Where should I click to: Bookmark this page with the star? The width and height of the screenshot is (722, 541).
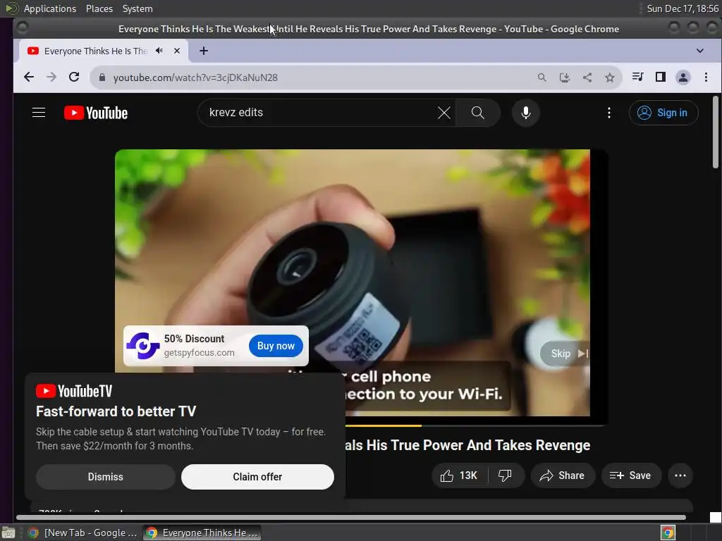coord(610,77)
